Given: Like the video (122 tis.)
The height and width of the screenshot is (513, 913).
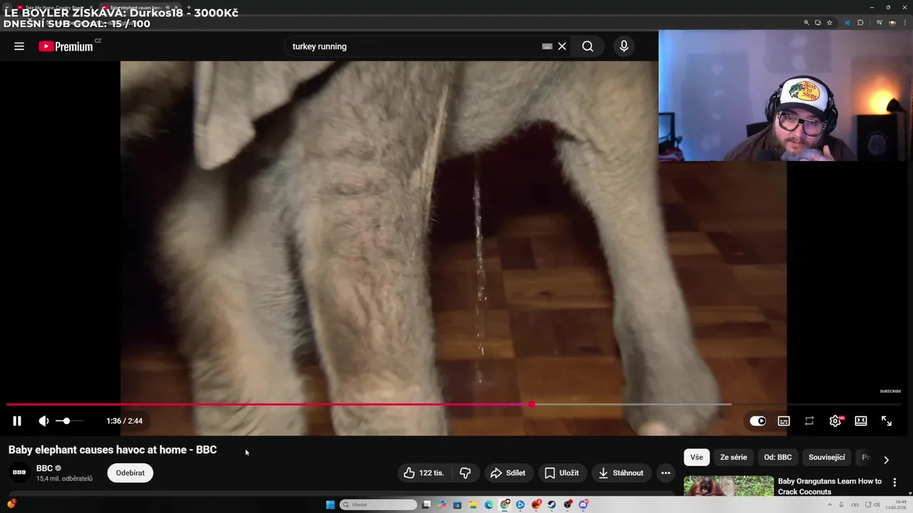Looking at the screenshot, I should [424, 472].
